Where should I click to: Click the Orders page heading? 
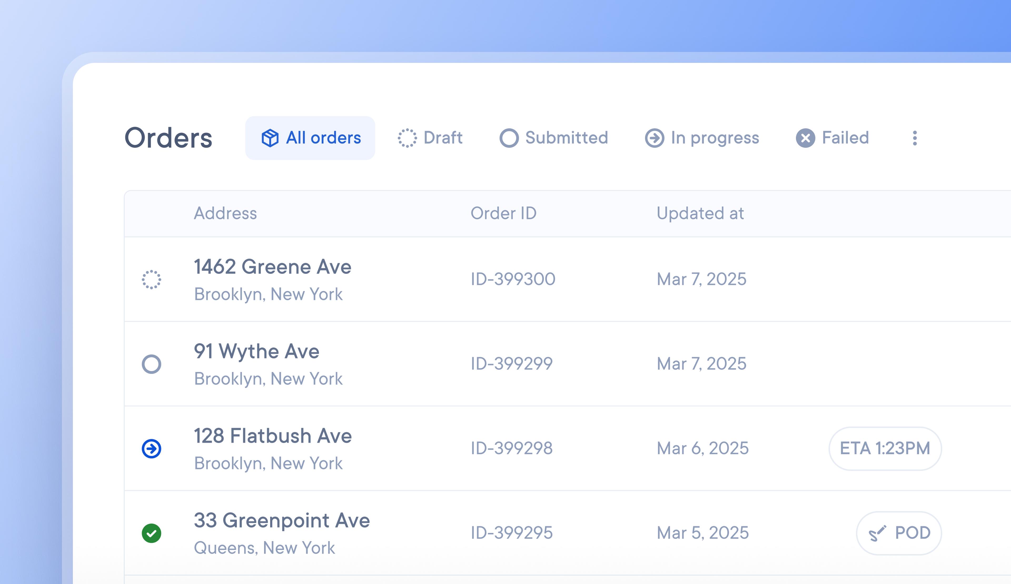click(168, 138)
